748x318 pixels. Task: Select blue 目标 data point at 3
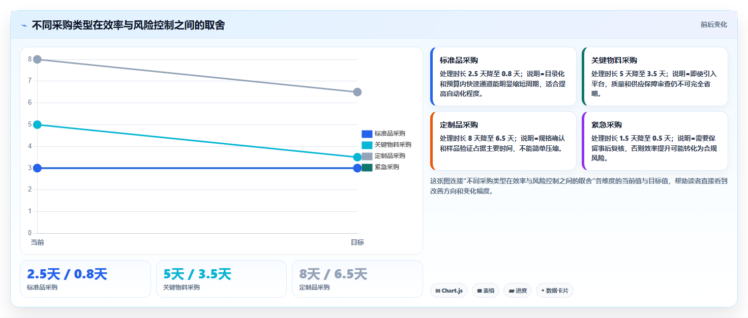(357, 168)
